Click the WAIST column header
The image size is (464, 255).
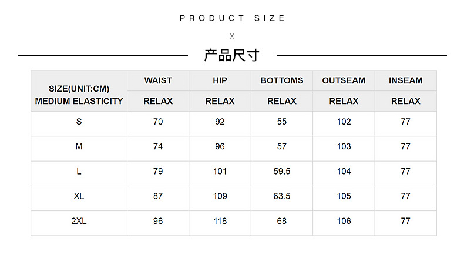(x=158, y=80)
